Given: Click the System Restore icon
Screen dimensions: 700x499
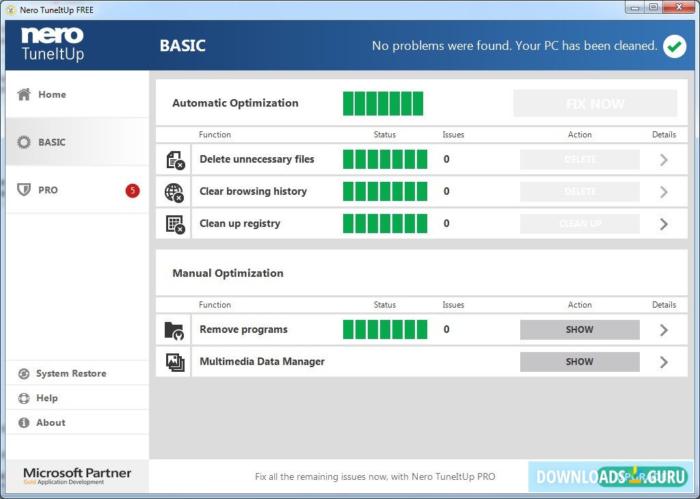Looking at the screenshot, I should coord(24,374).
